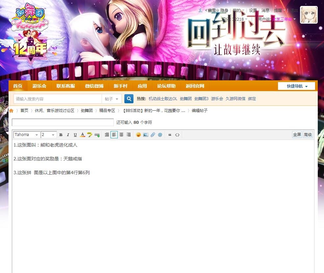Click the 隐身 invisible status link

(224, 10)
